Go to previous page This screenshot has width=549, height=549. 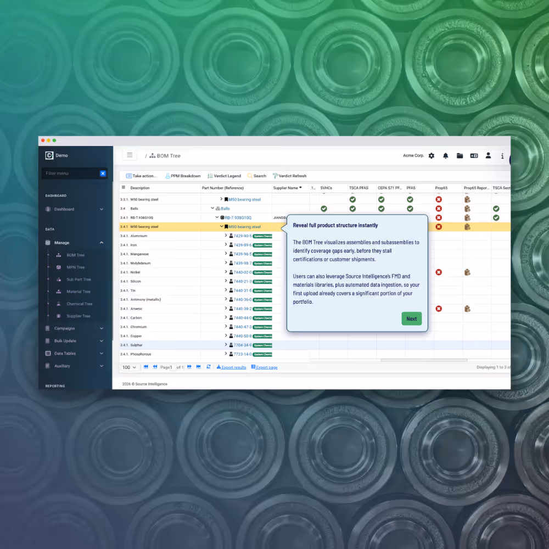155,367
